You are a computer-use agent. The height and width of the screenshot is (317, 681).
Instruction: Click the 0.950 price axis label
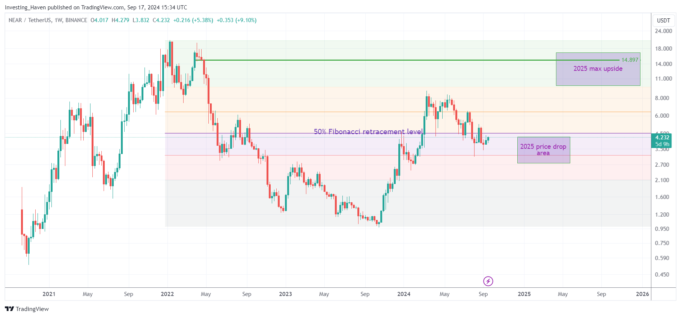pos(662,229)
